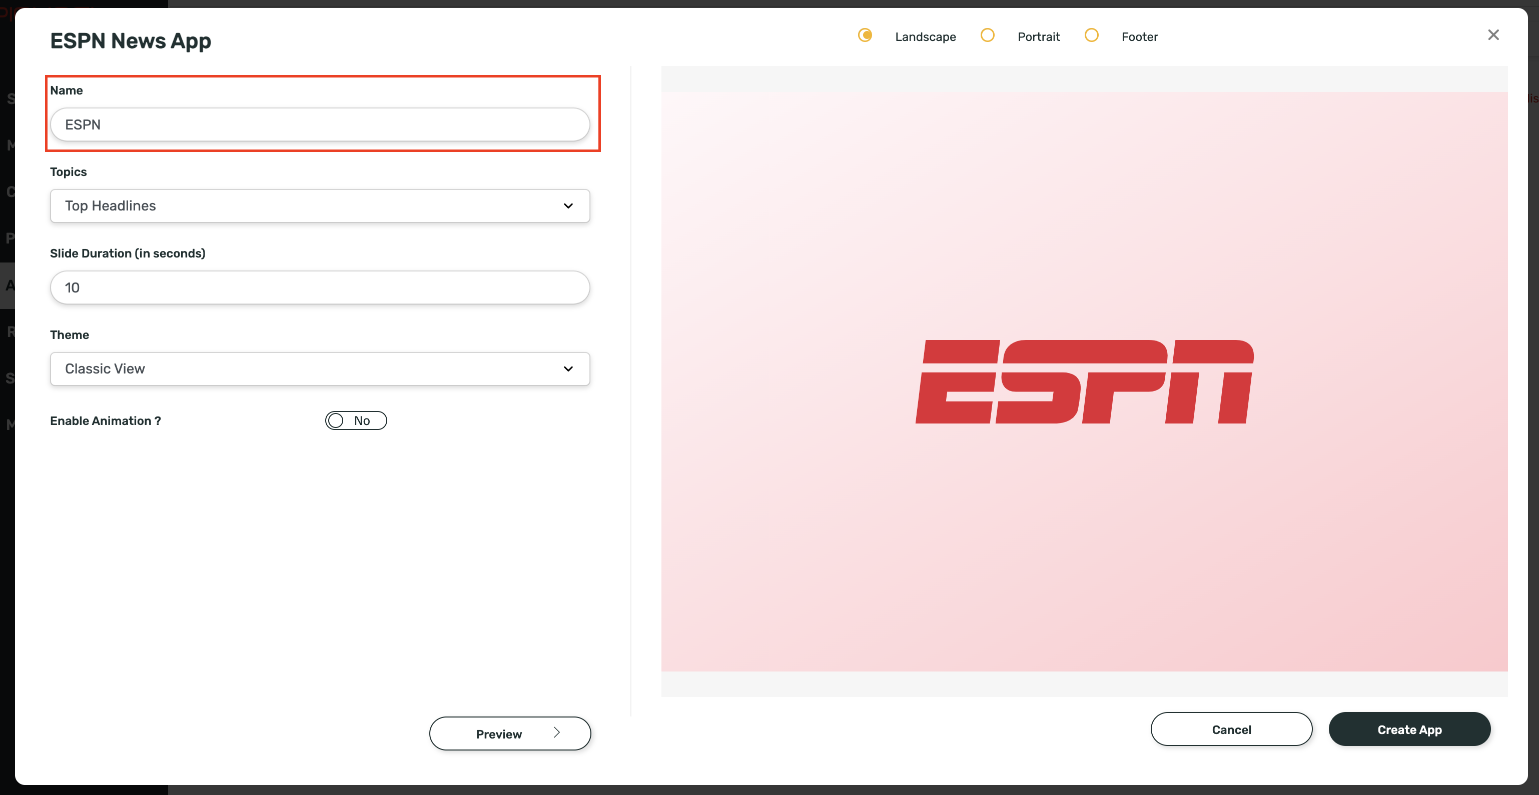Open the Theme dropdown showing Classic View
The height and width of the screenshot is (795, 1539).
point(320,369)
